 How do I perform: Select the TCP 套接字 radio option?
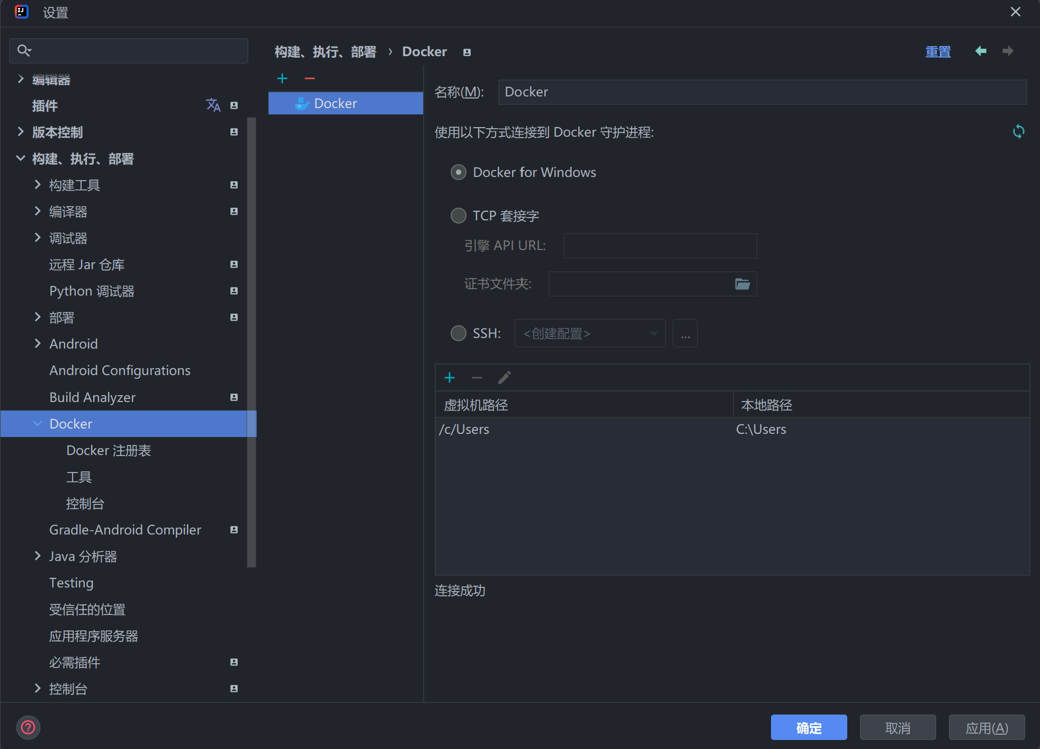point(458,216)
